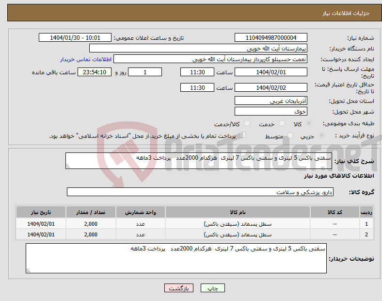Click the remaining days field showing 1
382x301 pixels.
click(145, 72)
